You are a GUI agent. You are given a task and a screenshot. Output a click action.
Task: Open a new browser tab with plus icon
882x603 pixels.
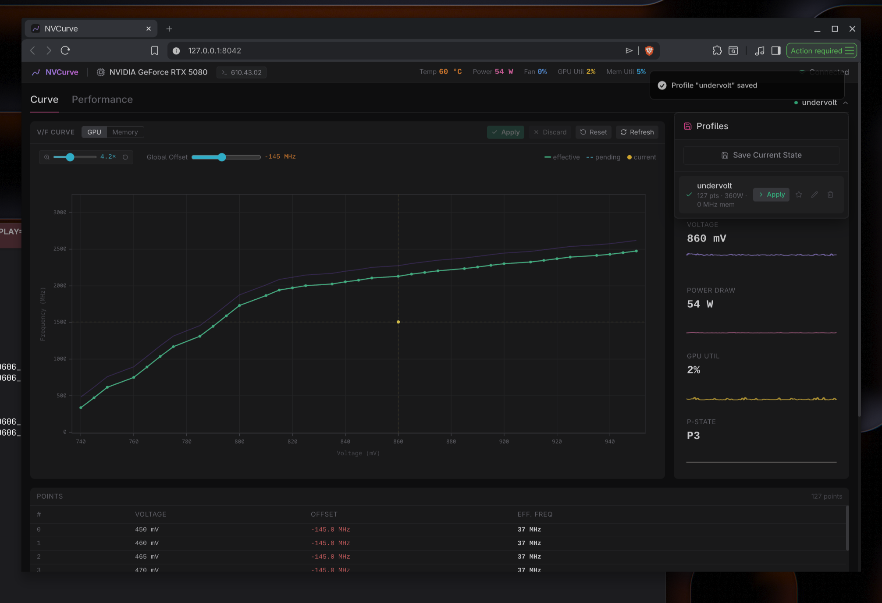(169, 29)
